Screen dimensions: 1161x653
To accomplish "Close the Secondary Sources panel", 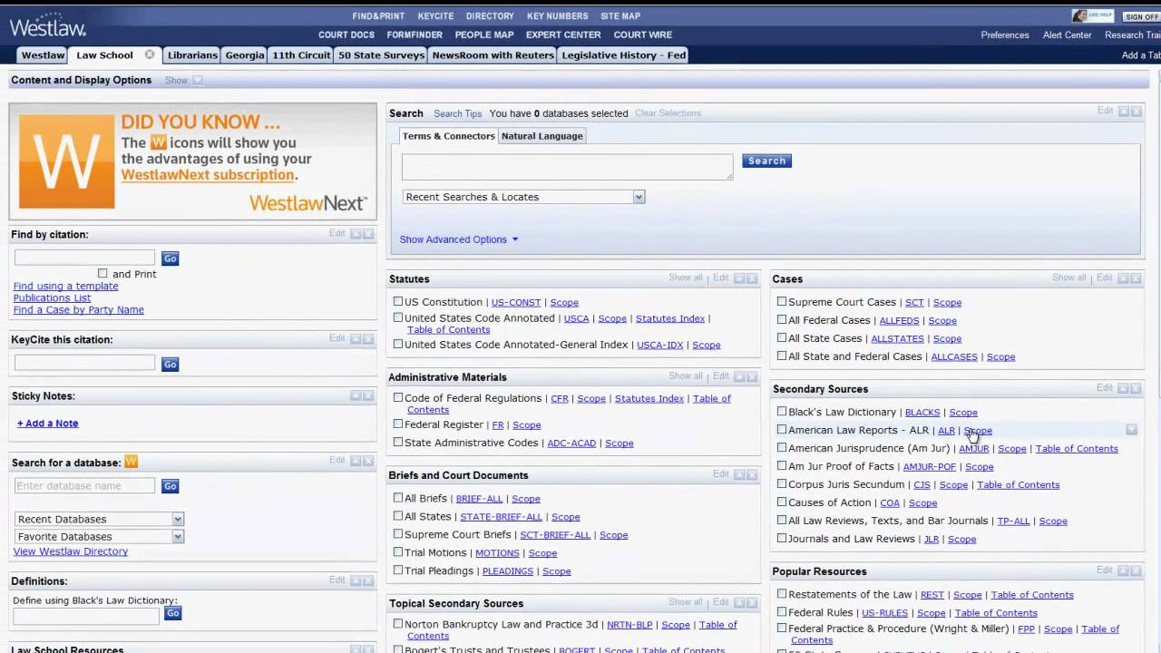I will [1136, 388].
